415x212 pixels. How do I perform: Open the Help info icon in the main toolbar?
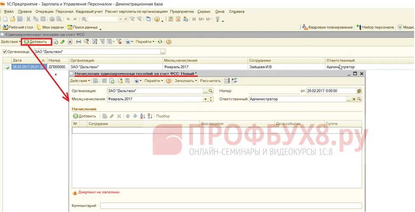click(157, 19)
